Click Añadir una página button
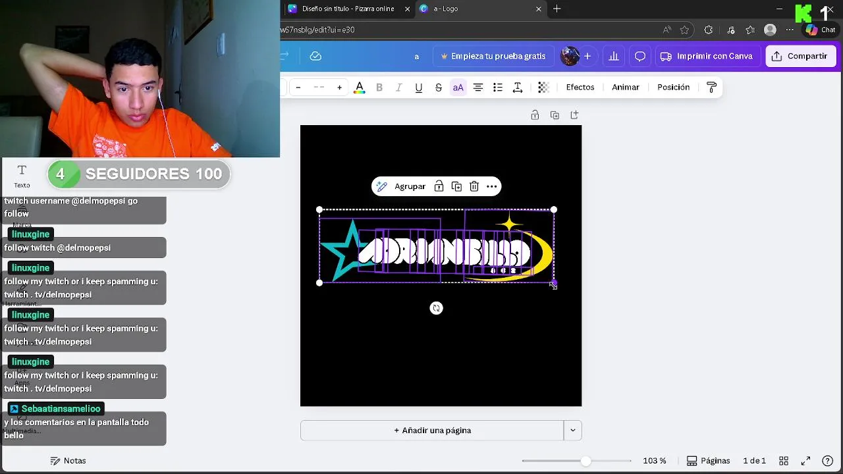The image size is (843, 474). click(x=432, y=431)
